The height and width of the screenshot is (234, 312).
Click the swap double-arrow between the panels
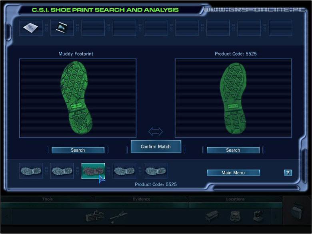pyautogui.click(x=156, y=132)
